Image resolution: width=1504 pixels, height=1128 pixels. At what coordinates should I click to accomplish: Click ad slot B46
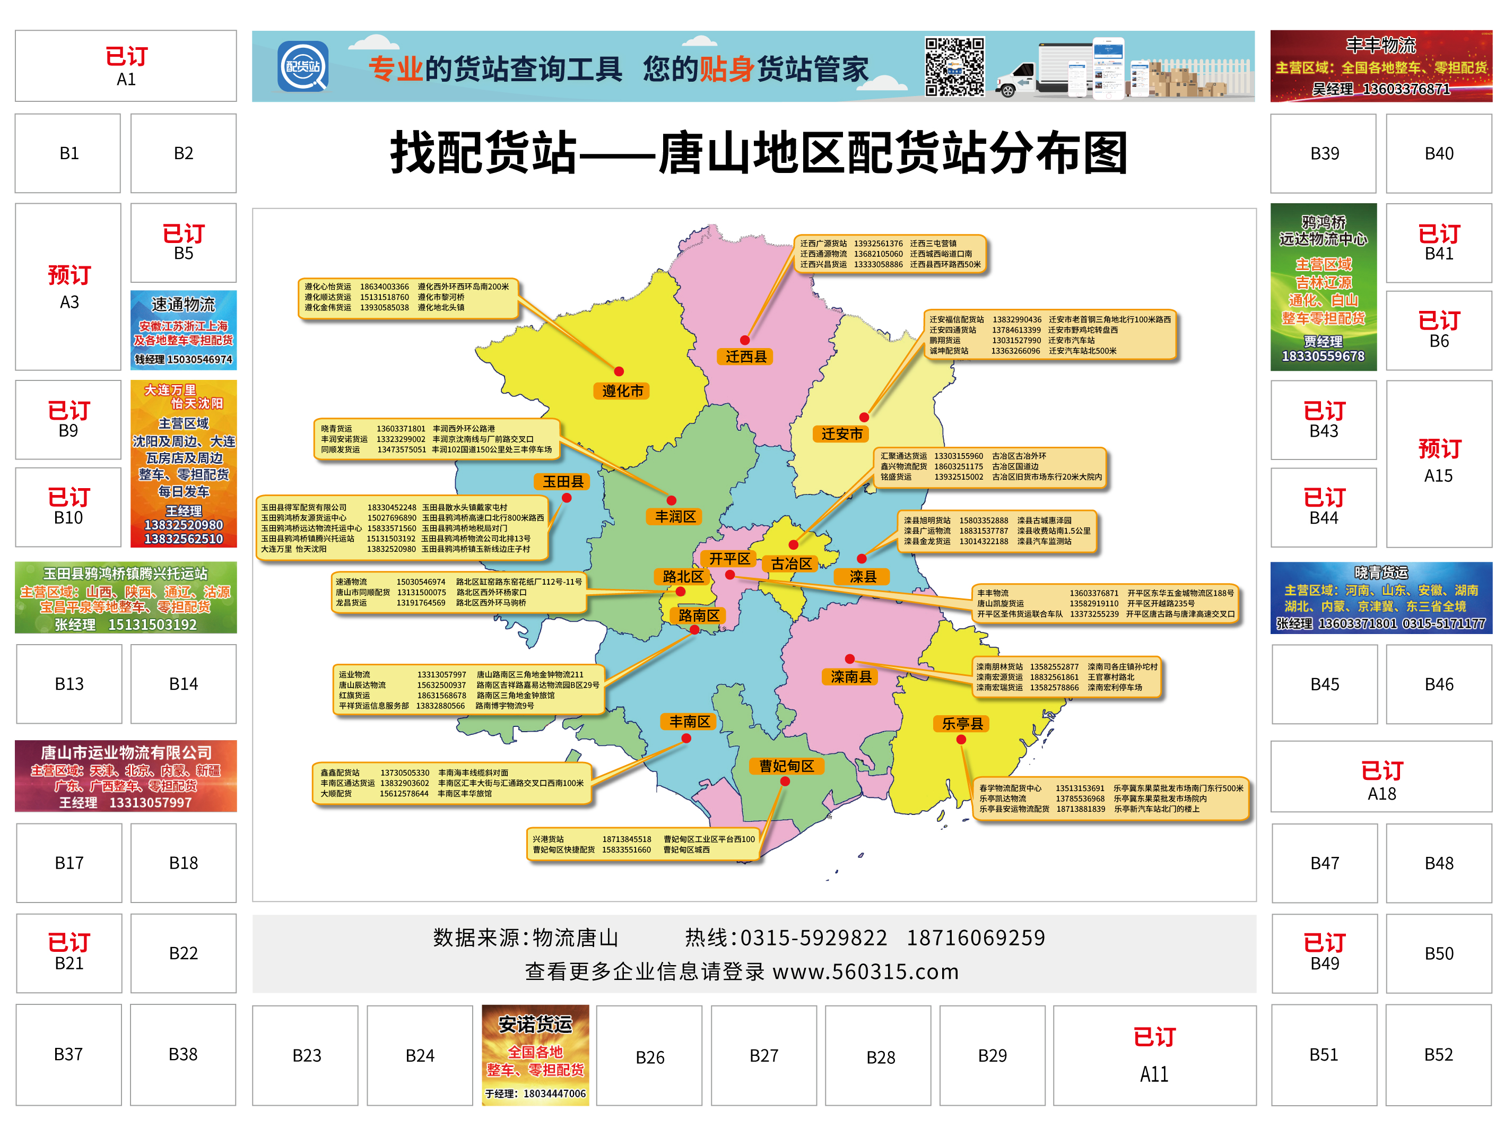pos(1439,684)
